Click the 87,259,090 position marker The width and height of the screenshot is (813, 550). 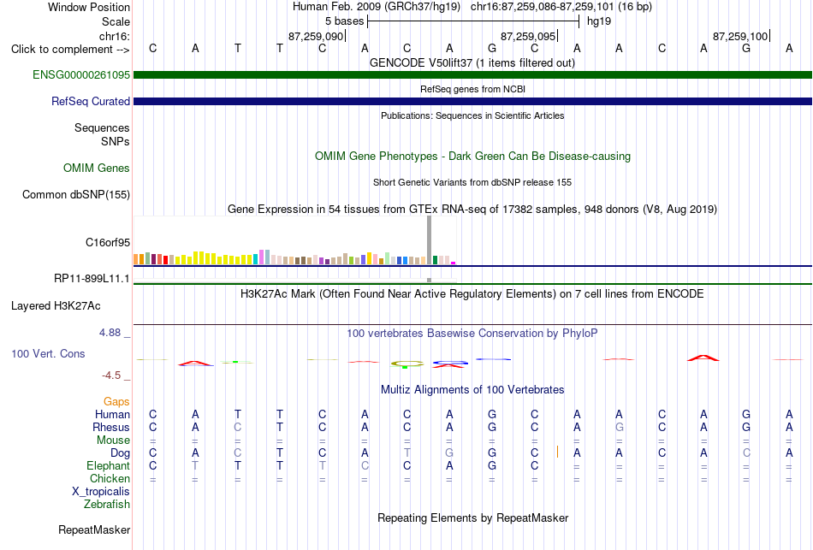point(317,36)
